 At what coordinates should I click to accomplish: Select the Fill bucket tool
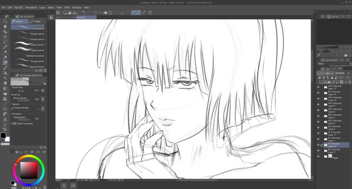pos(5,94)
